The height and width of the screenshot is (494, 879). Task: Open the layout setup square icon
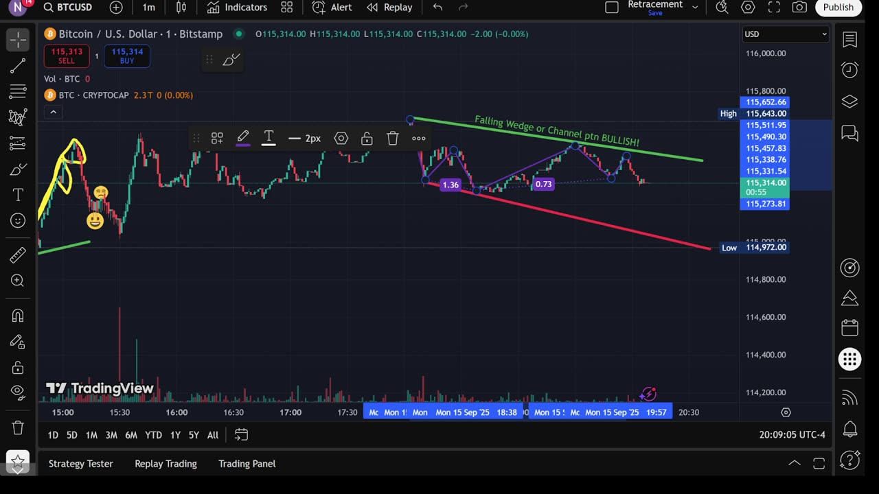click(611, 8)
